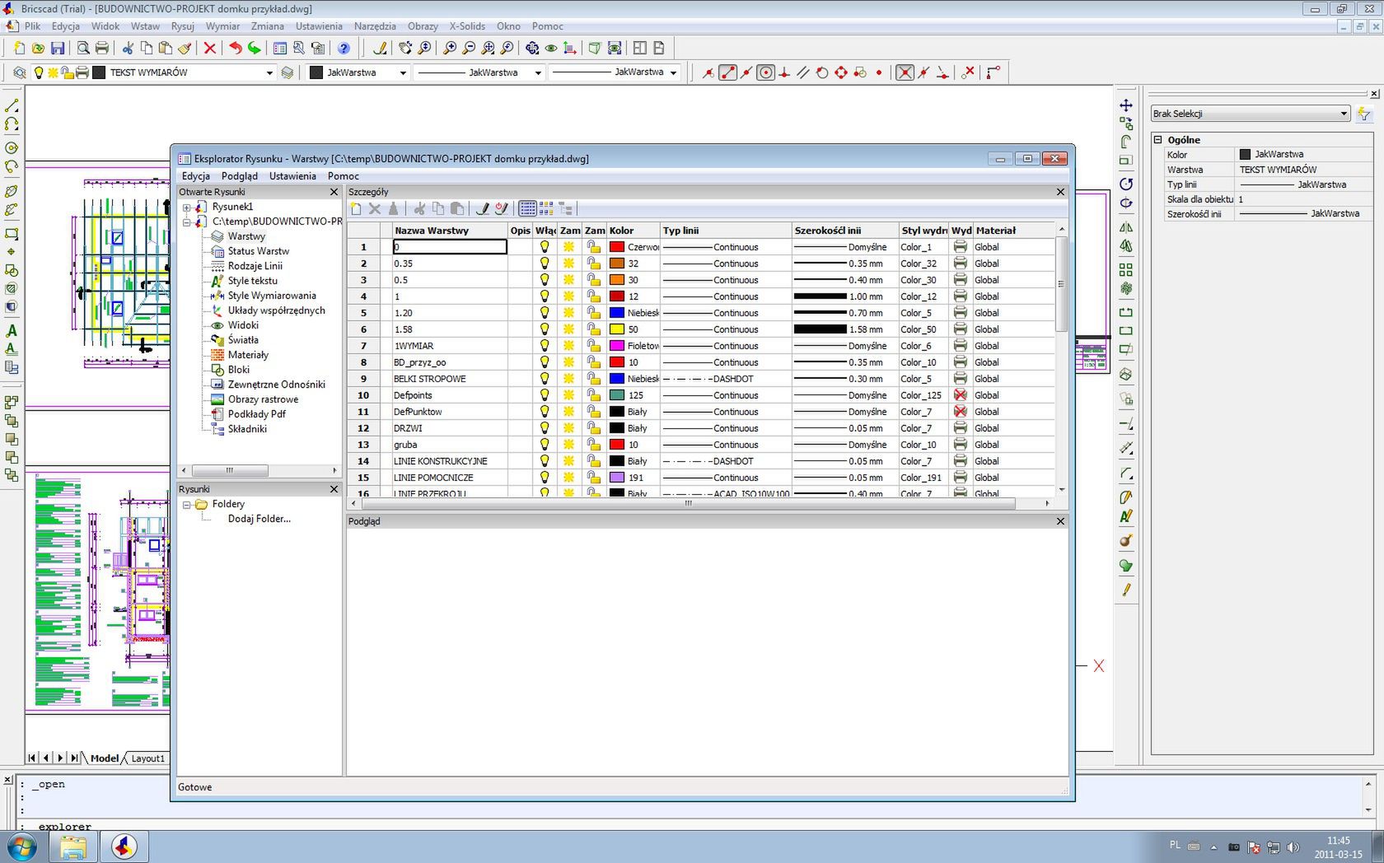Click the Rotate icon in right toolbar

1126,183
